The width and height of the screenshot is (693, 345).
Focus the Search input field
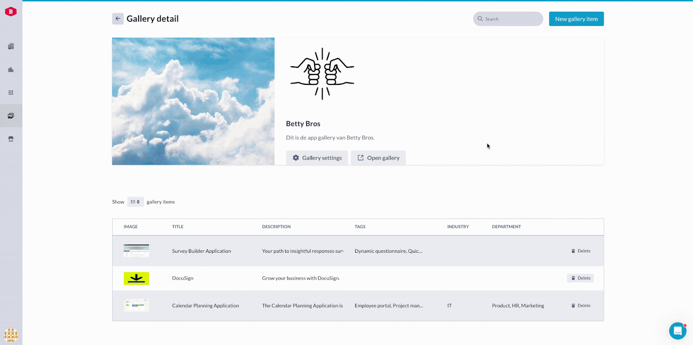tap(511, 19)
